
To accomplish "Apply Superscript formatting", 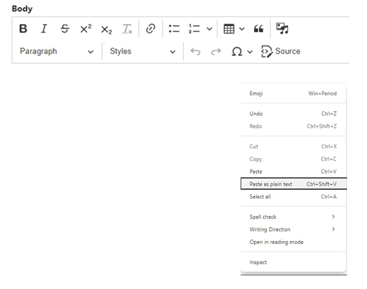I will point(86,29).
